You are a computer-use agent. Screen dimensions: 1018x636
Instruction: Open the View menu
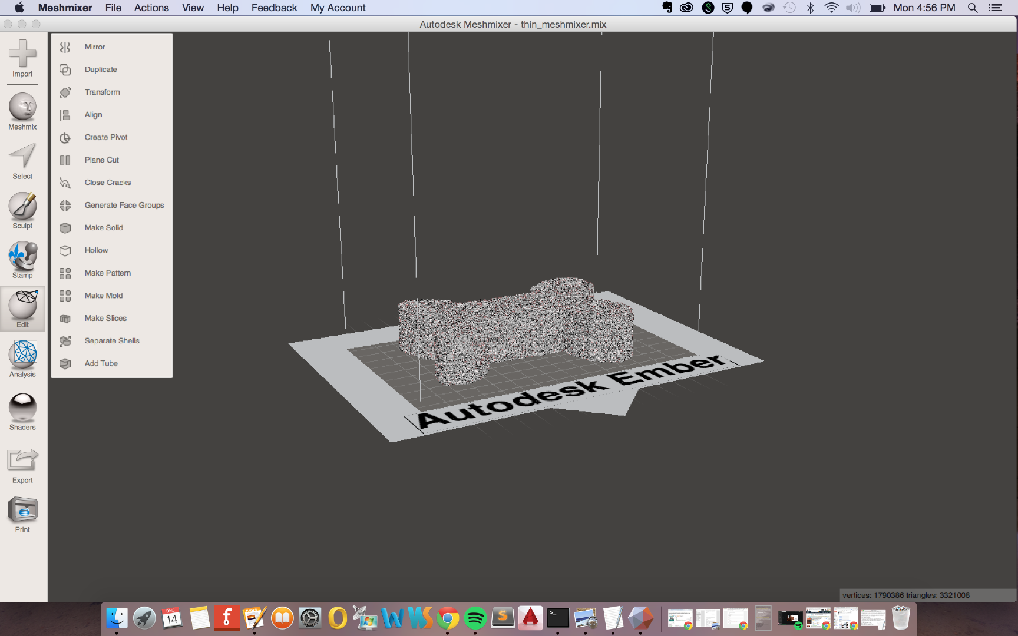point(193,8)
